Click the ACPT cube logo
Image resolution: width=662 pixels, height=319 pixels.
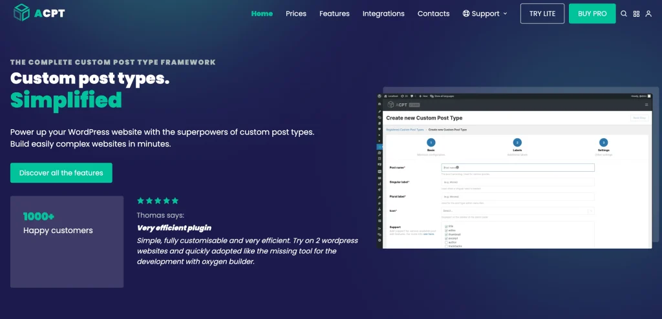[22, 12]
